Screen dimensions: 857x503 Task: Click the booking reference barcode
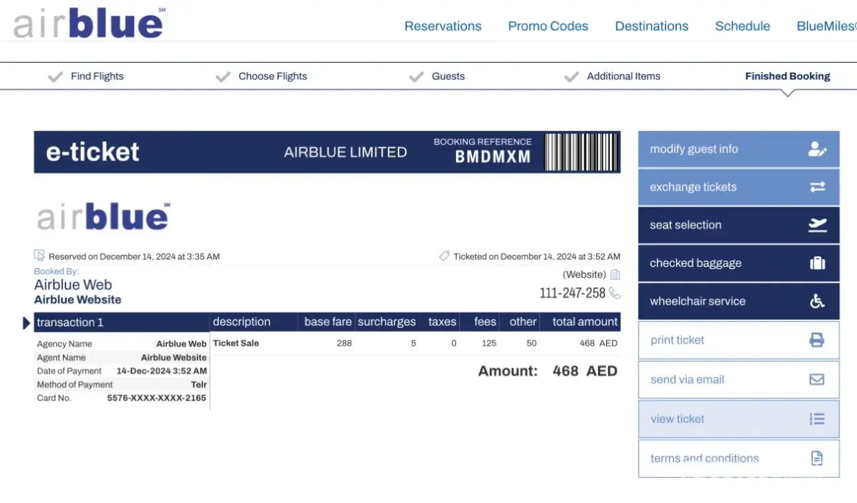click(580, 153)
